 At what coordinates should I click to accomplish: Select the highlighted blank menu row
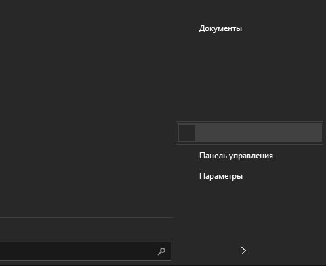[x=250, y=133]
